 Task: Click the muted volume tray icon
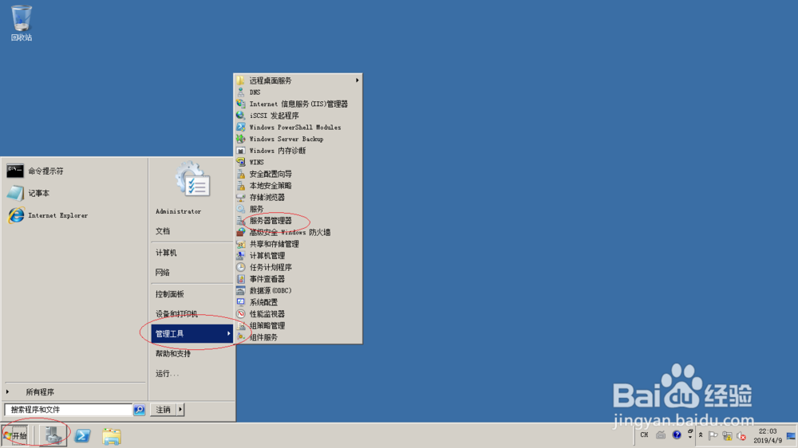point(741,436)
